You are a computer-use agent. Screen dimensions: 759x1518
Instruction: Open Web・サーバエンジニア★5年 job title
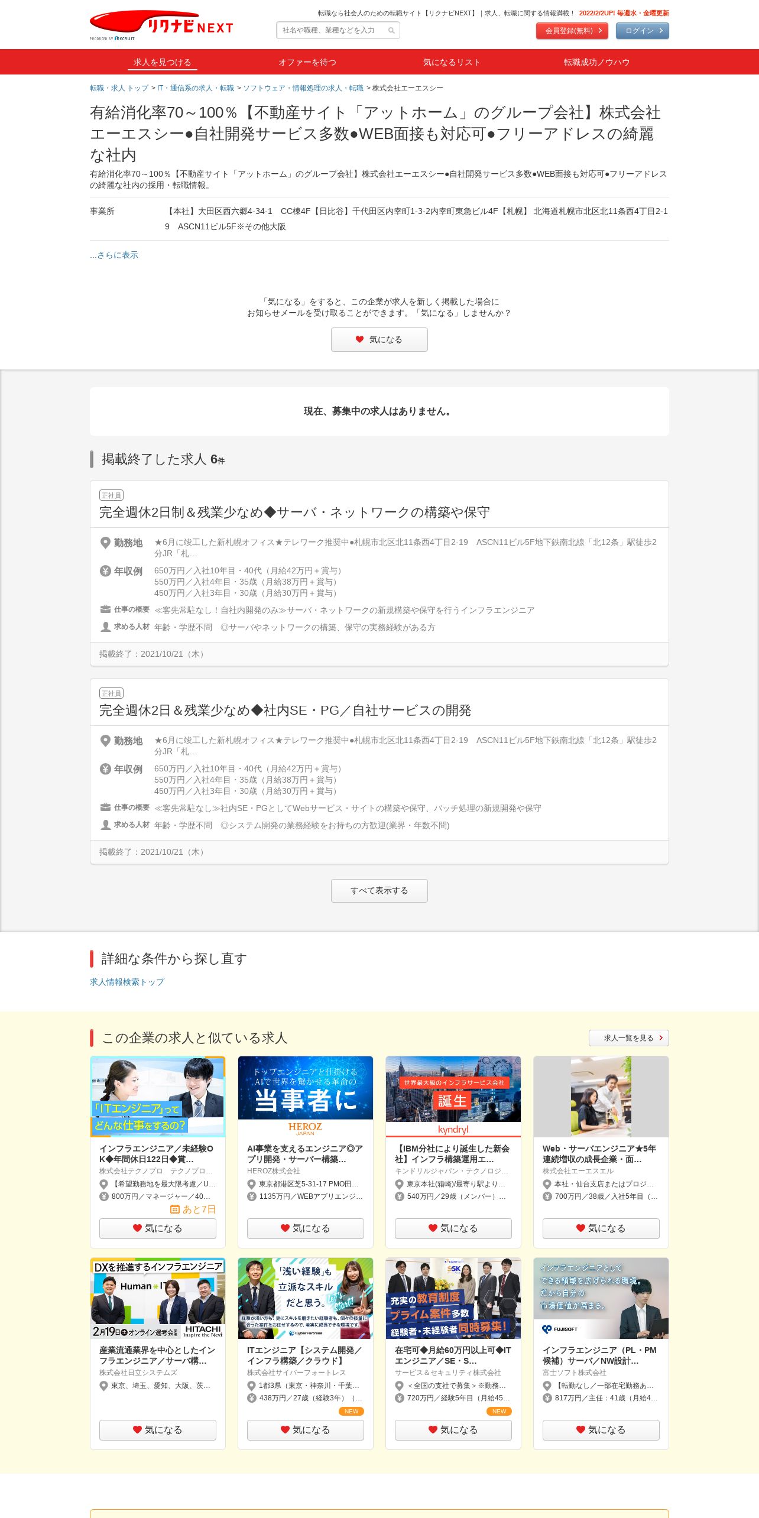(x=599, y=1154)
